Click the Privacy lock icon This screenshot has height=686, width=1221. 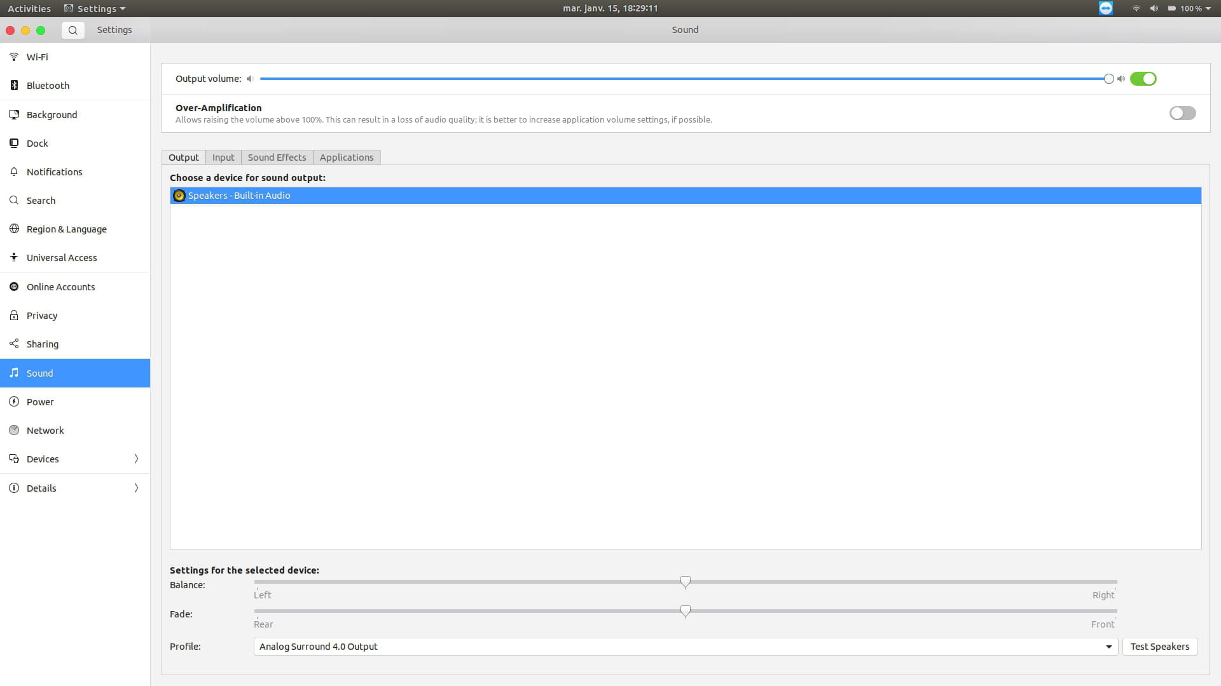(14, 315)
